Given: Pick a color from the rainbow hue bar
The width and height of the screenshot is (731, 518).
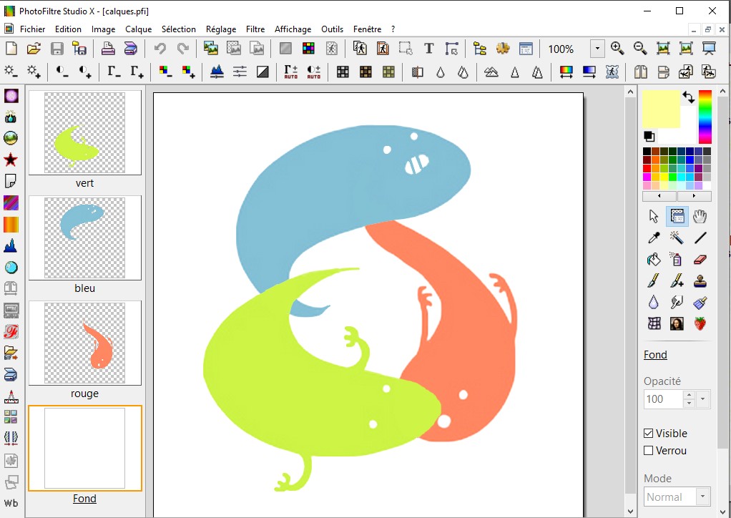Looking at the screenshot, I should click(x=705, y=117).
